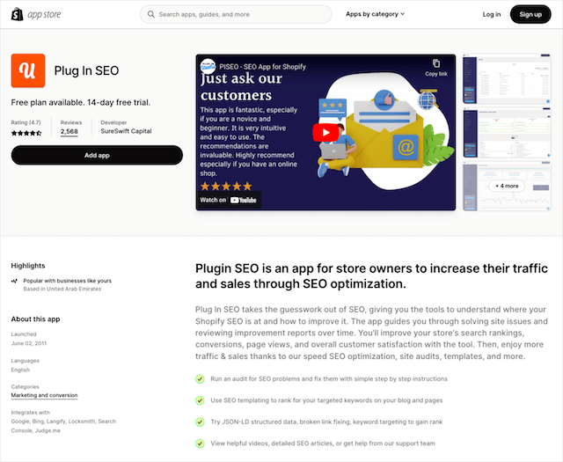
Task: Click the Popular with businesses highlight icon
Action: [x=14, y=281]
